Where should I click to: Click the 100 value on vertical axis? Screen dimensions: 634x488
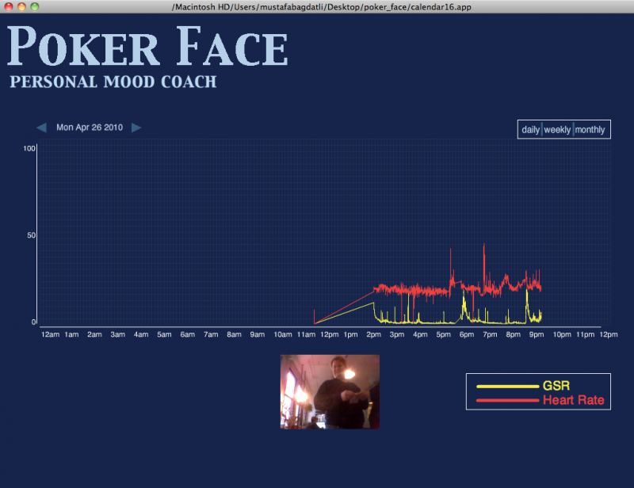click(29, 148)
